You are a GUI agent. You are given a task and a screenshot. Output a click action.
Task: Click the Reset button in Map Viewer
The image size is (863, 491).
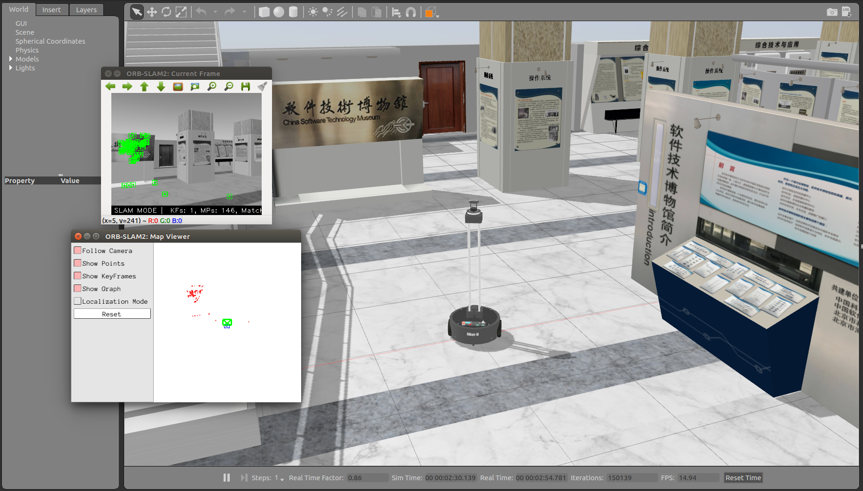click(111, 314)
